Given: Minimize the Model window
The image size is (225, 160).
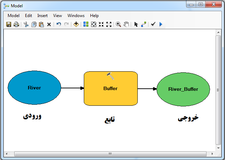Looking at the screenshot, I should click(191, 4).
